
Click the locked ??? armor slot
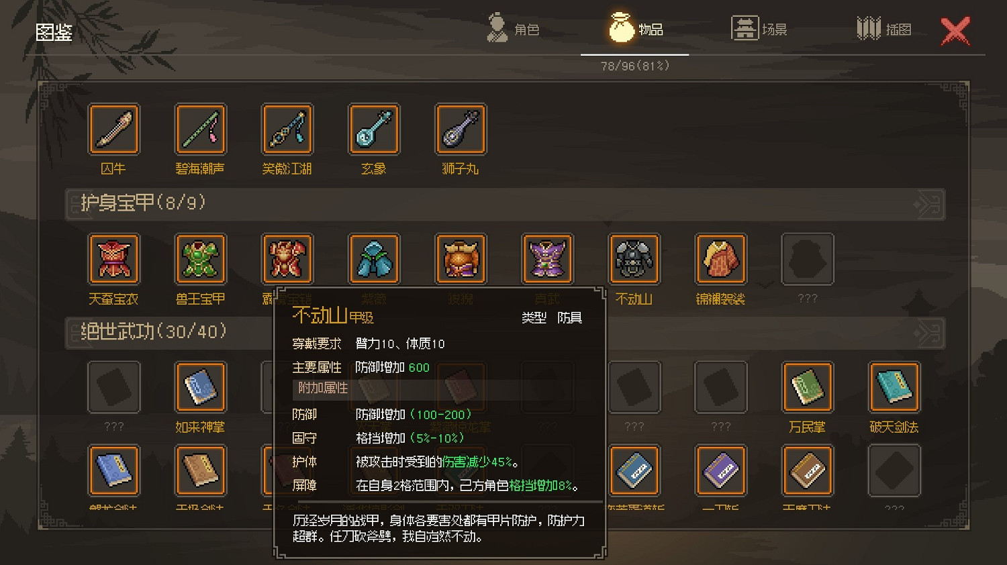807,259
